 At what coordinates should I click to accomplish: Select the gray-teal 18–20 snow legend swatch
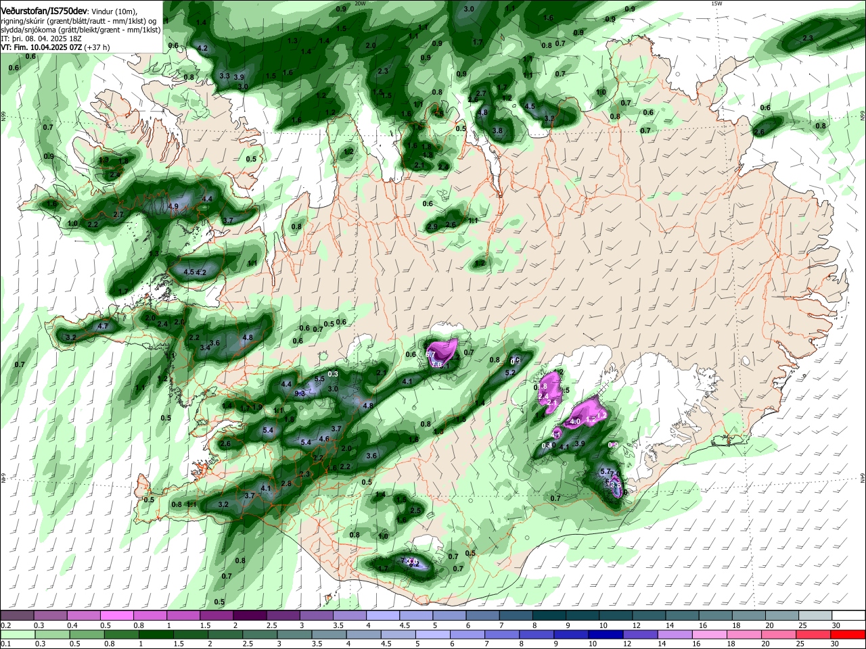coord(749,616)
